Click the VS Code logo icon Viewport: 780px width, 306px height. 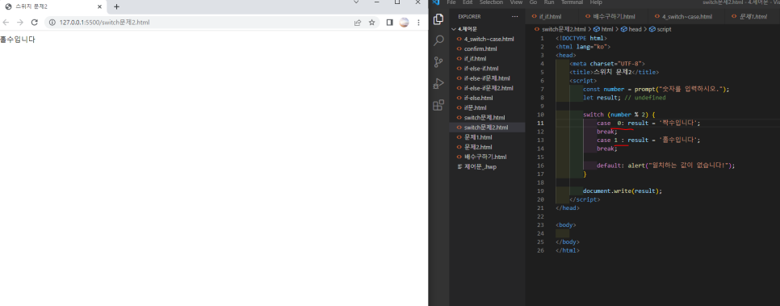tap(436, 2)
